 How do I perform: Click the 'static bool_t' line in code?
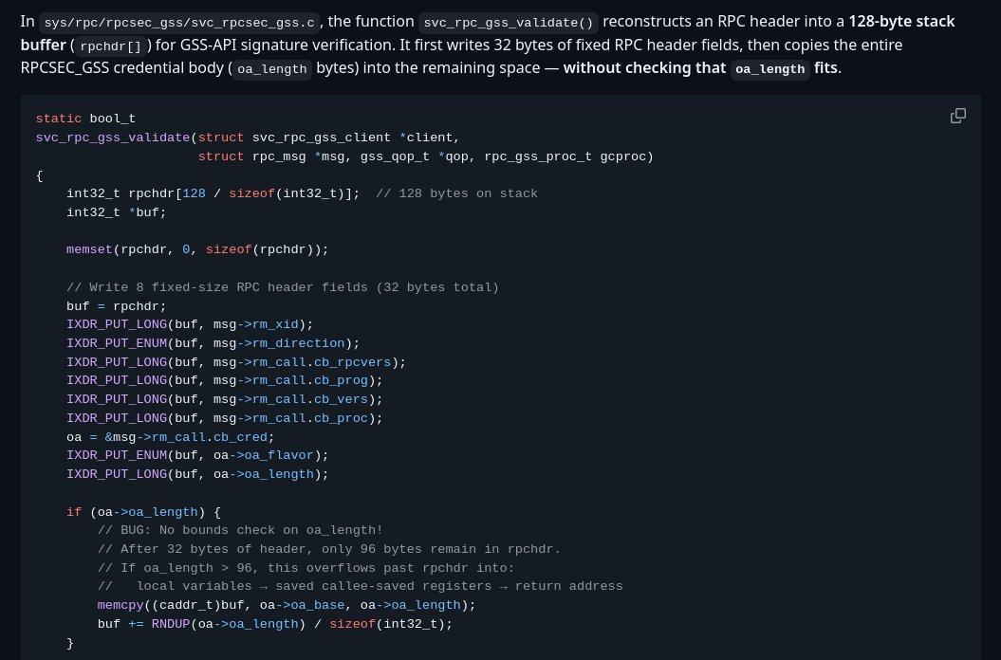click(x=85, y=119)
